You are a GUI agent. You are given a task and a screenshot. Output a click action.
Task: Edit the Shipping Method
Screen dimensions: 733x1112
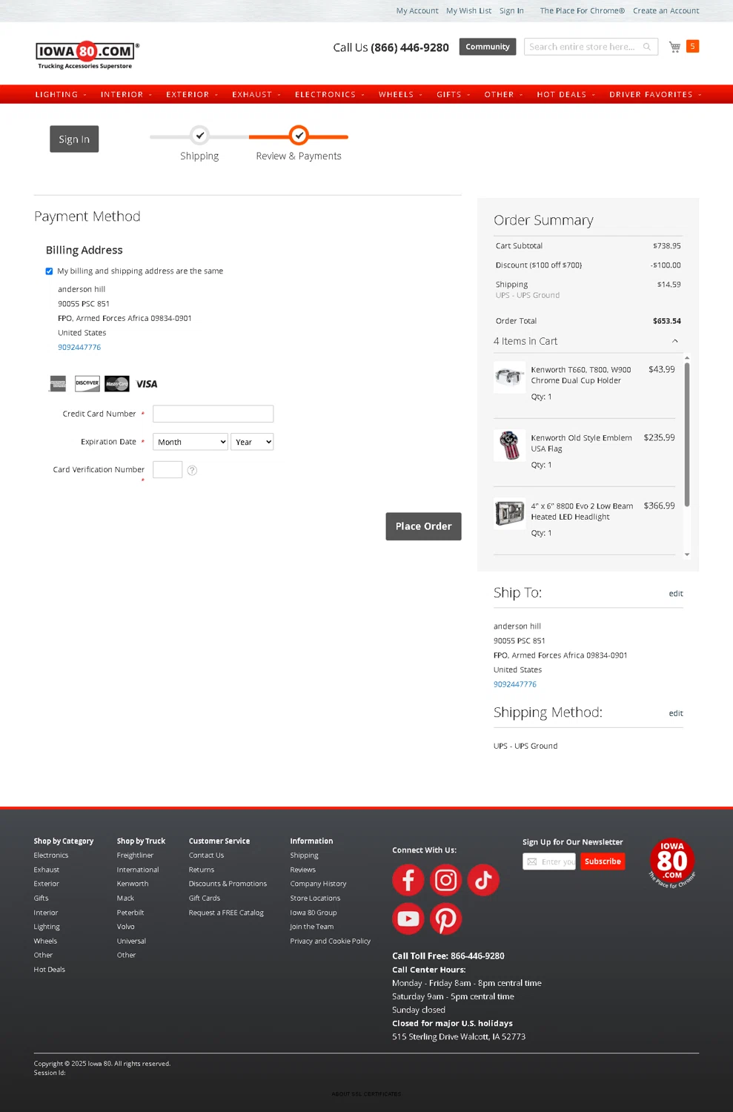(676, 713)
